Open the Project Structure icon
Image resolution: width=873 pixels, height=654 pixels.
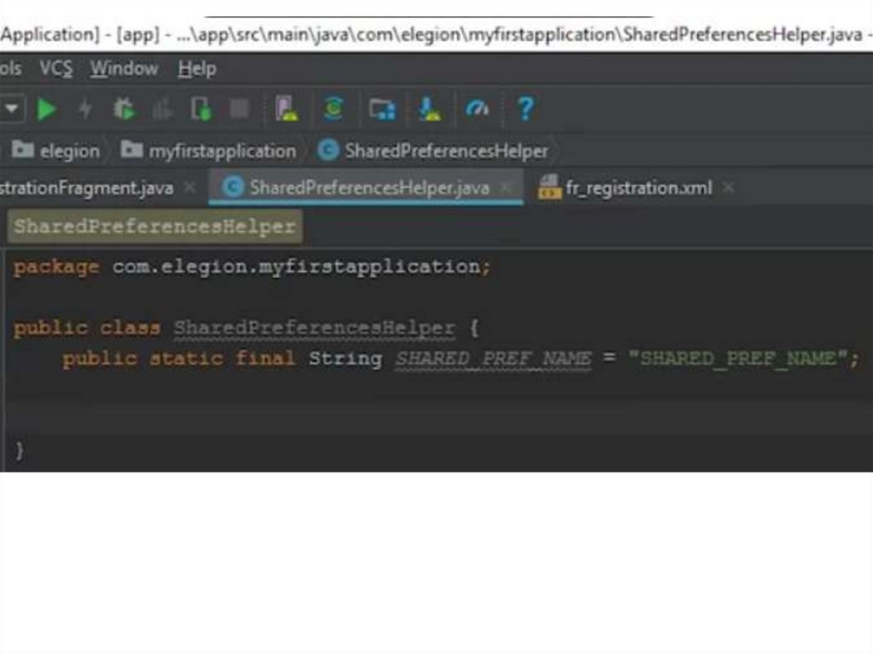point(382,109)
